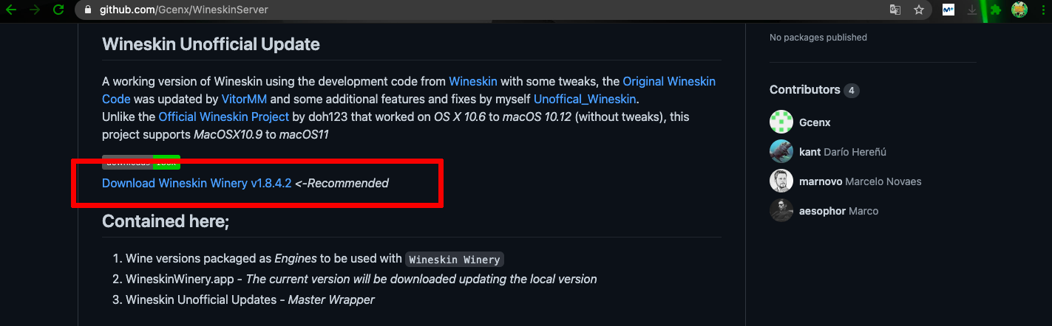Open the translate page icon

895,10
